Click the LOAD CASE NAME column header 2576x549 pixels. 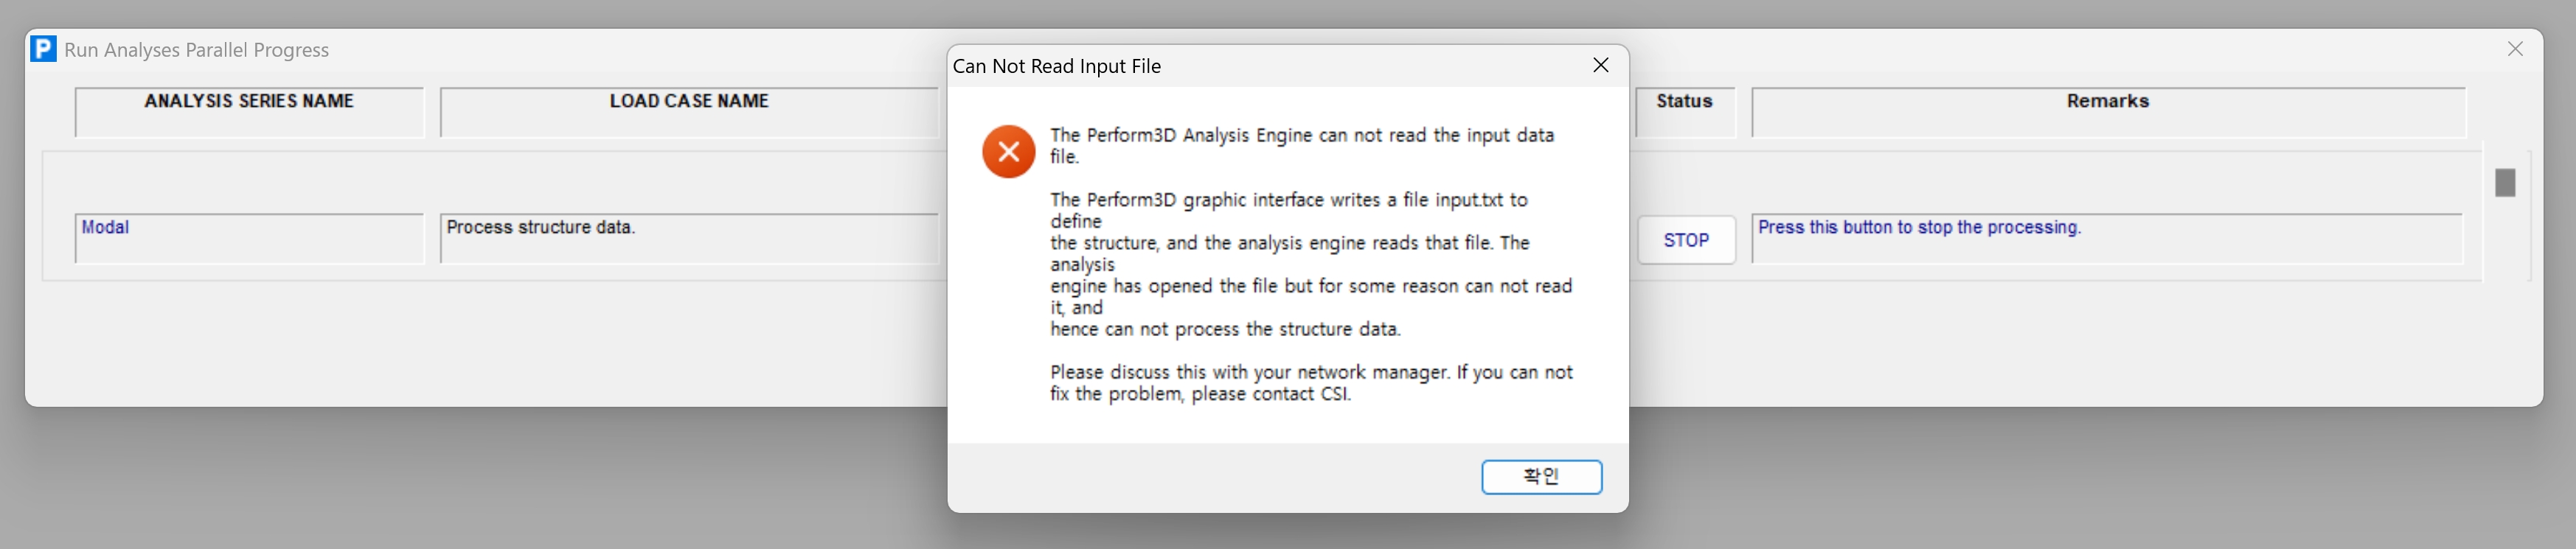(688, 111)
